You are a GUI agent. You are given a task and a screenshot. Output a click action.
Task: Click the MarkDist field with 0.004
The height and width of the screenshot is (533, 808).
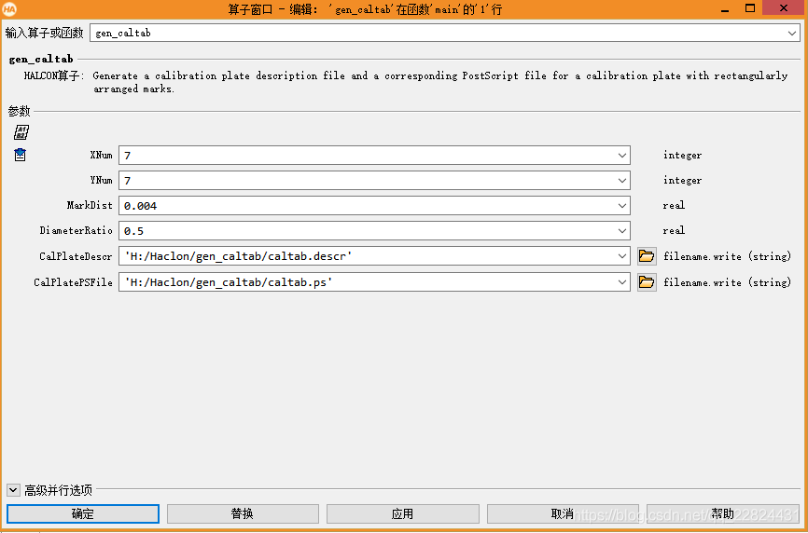[374, 206]
